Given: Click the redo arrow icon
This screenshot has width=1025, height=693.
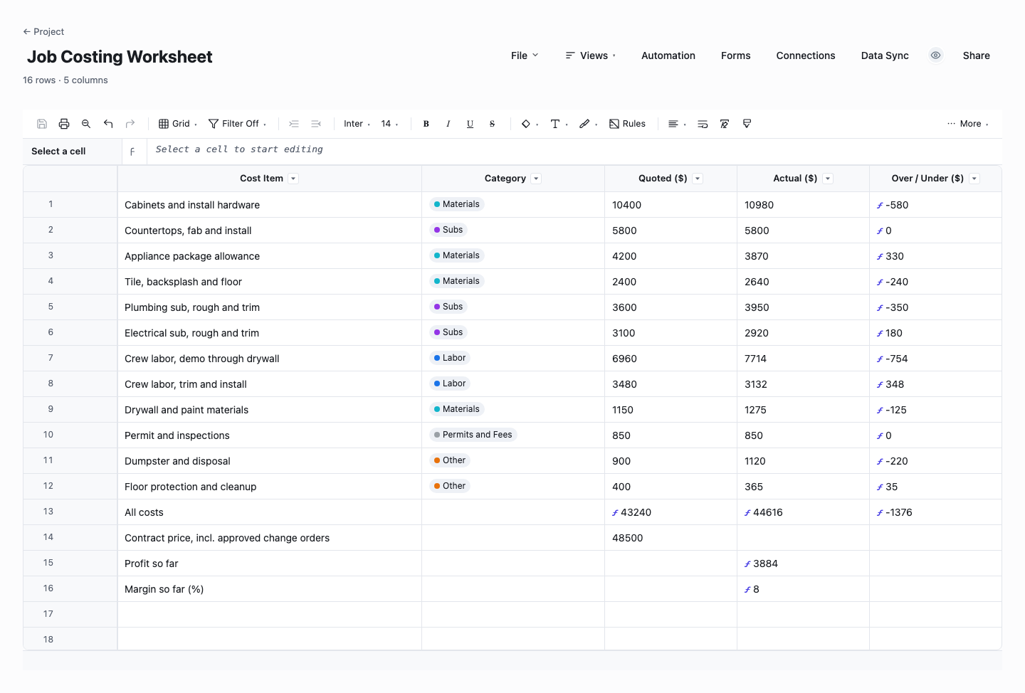Looking at the screenshot, I should 130,124.
